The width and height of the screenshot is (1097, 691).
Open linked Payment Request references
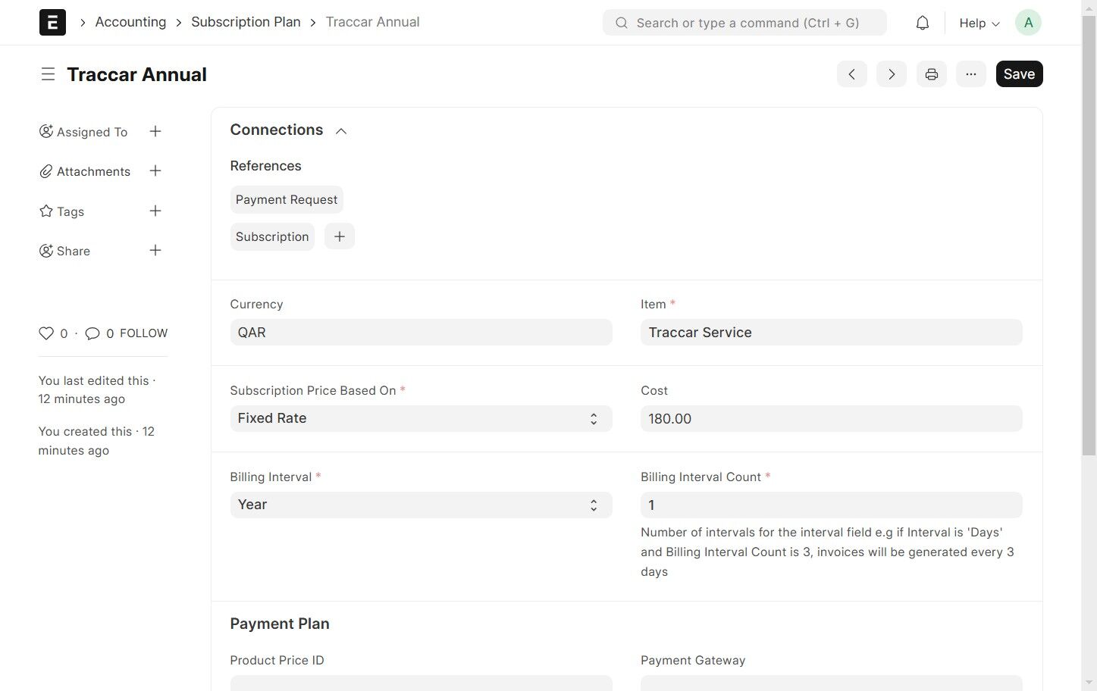287,200
